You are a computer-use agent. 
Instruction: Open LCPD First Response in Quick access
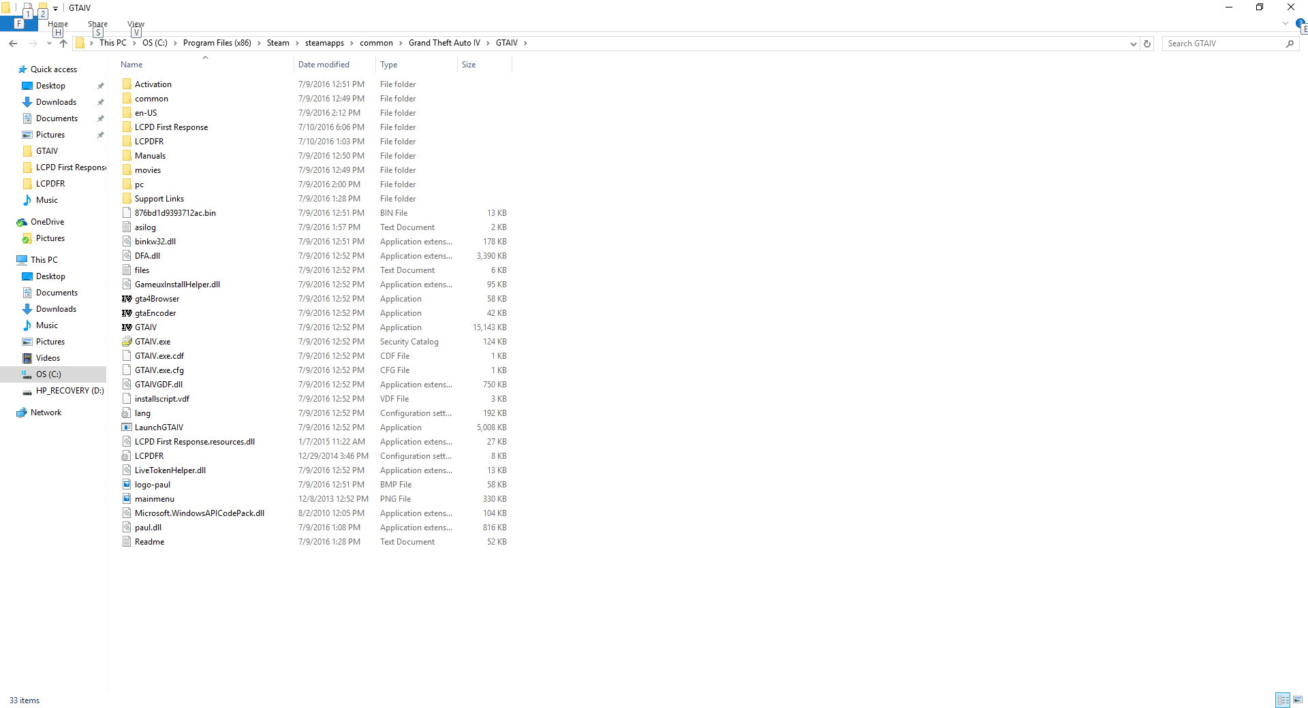pyautogui.click(x=71, y=167)
